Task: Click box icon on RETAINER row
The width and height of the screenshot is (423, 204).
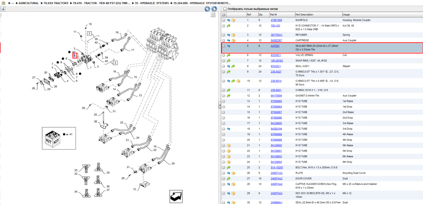Action: pyautogui.click(x=233, y=35)
